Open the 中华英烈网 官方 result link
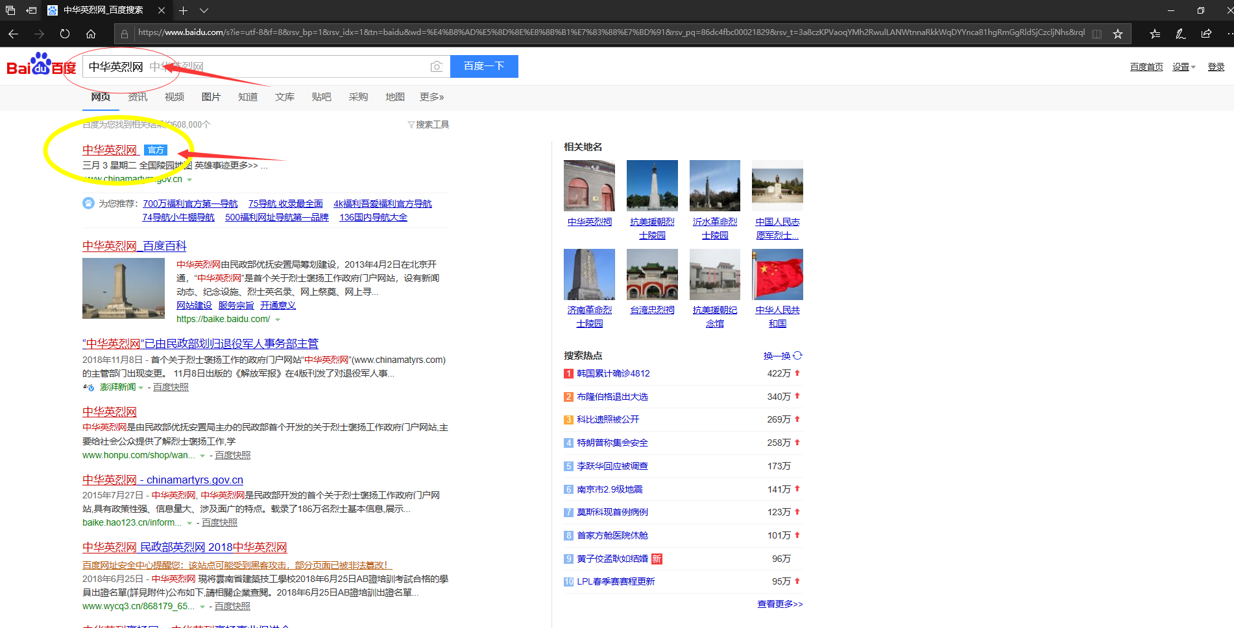The width and height of the screenshot is (1234, 628). tap(110, 150)
